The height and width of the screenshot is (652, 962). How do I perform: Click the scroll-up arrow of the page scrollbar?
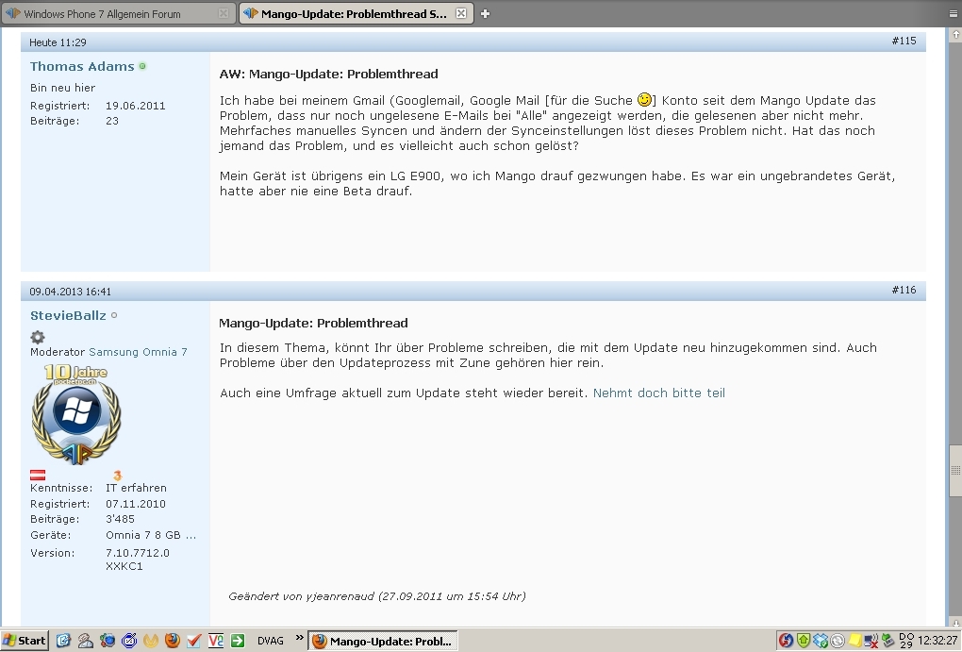tap(955, 35)
